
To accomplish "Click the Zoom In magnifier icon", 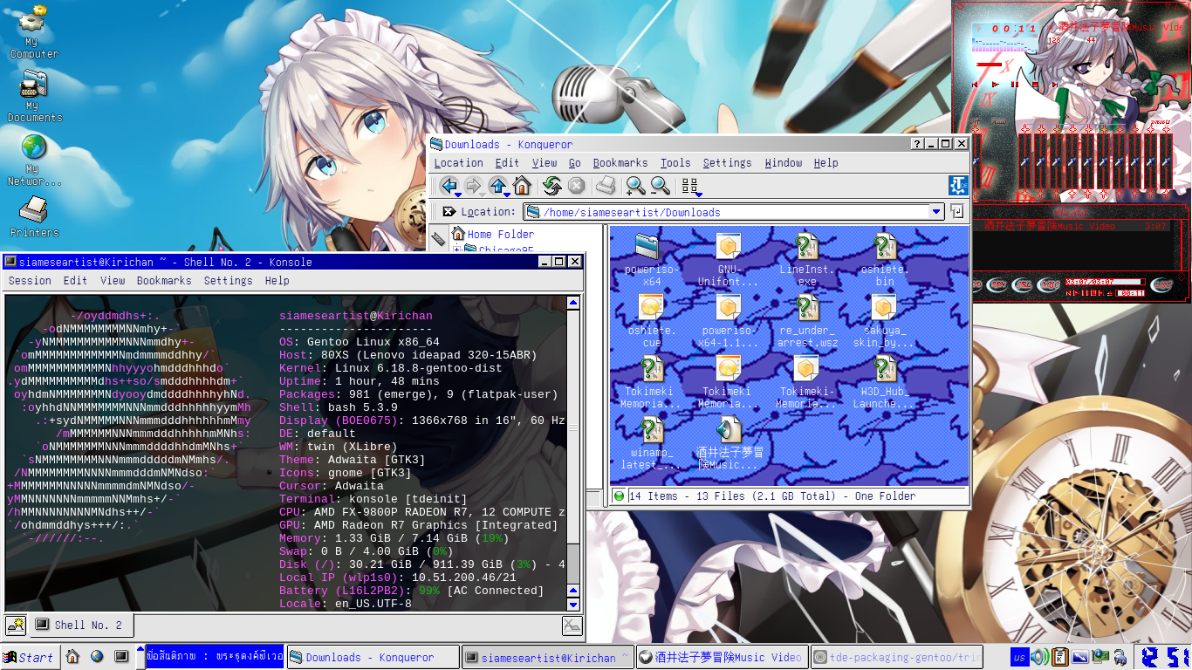I will point(635,186).
